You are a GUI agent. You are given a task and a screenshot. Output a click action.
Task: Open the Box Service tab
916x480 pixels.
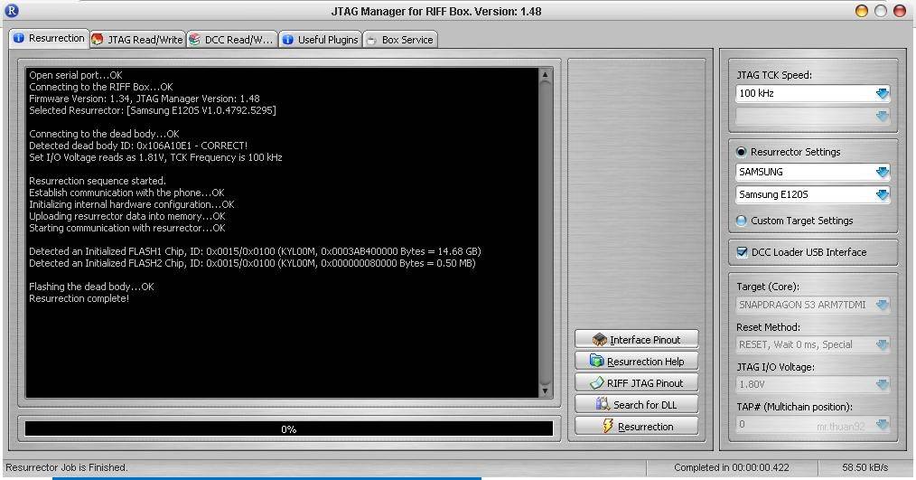tap(400, 39)
